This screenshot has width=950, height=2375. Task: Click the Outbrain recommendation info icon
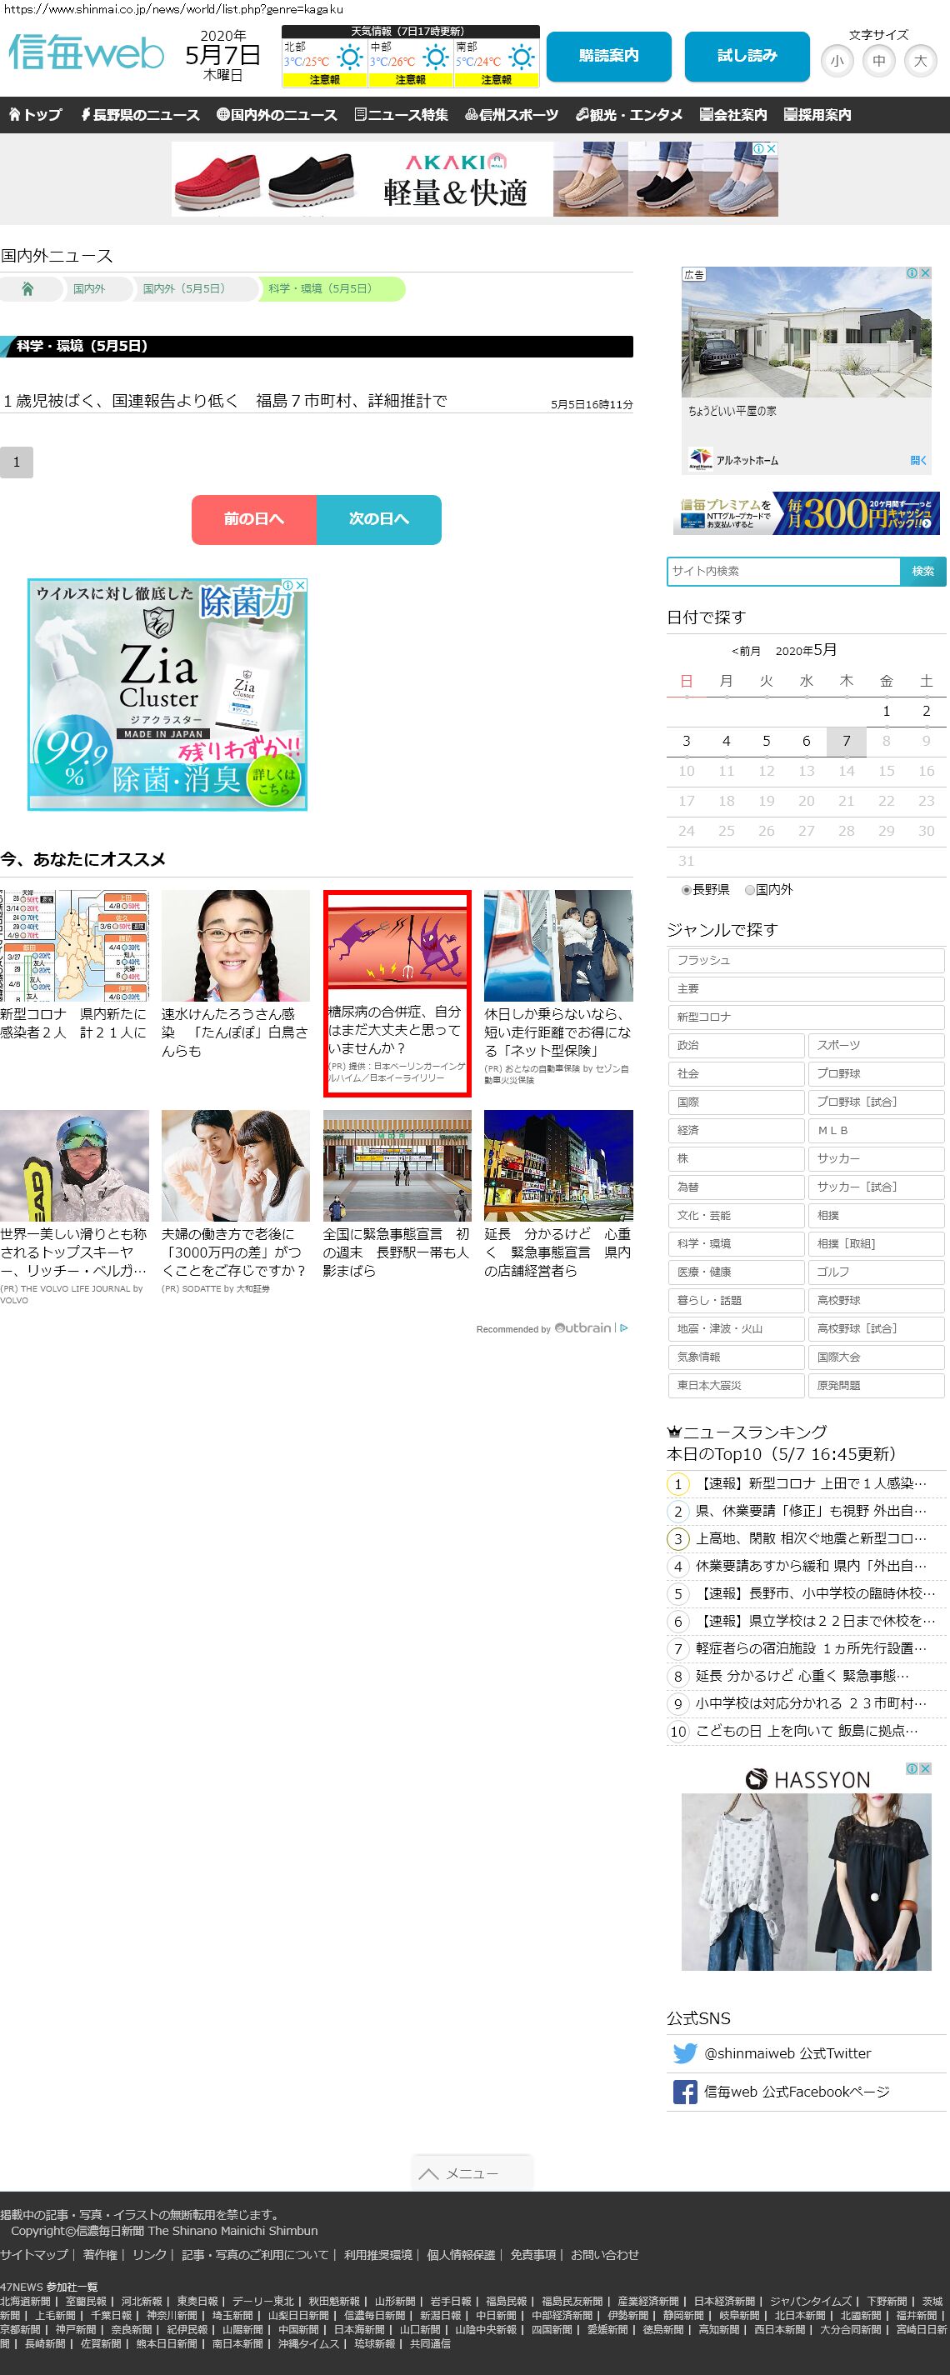click(x=624, y=1328)
